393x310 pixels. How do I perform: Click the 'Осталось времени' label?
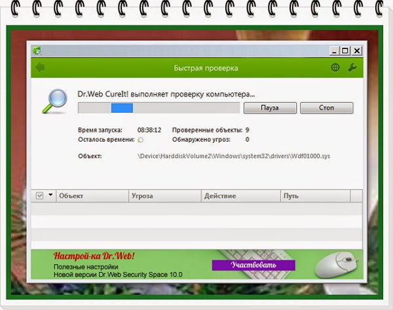pyautogui.click(x=106, y=140)
